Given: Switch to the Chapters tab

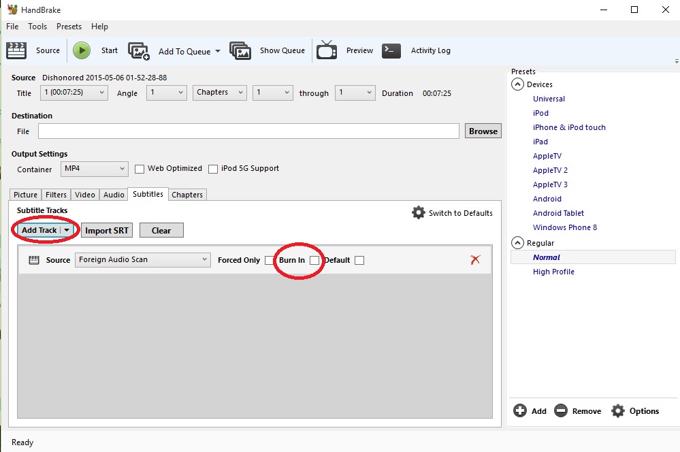Looking at the screenshot, I should tap(187, 195).
